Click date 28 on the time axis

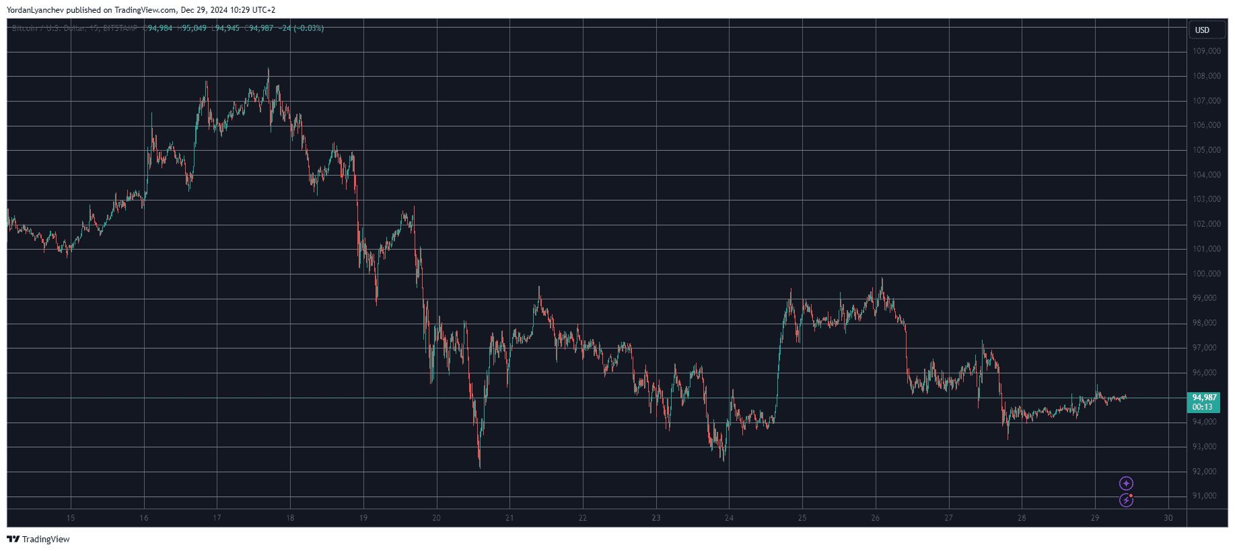[1022, 518]
